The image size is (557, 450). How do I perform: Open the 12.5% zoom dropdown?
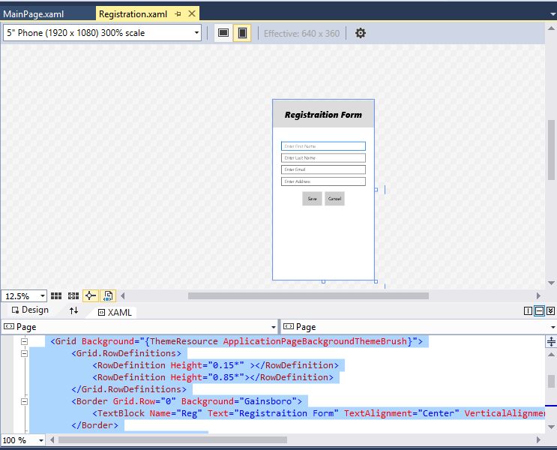pyautogui.click(x=42, y=296)
